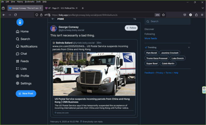The height and width of the screenshot is (125, 206).
Task: Open Lists in the sidebar
Action: click(21, 69)
